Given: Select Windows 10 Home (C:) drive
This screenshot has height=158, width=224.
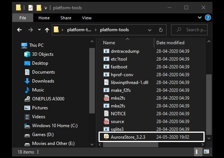Looking at the screenshot, I should pos(51,126).
